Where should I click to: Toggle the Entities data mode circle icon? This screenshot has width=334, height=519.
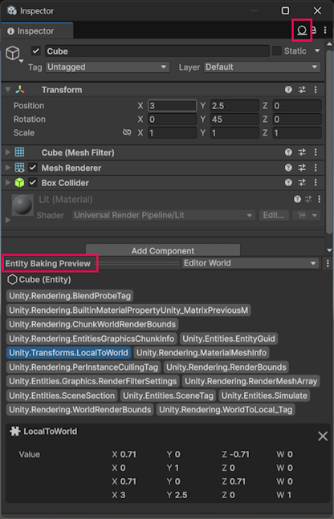(302, 30)
